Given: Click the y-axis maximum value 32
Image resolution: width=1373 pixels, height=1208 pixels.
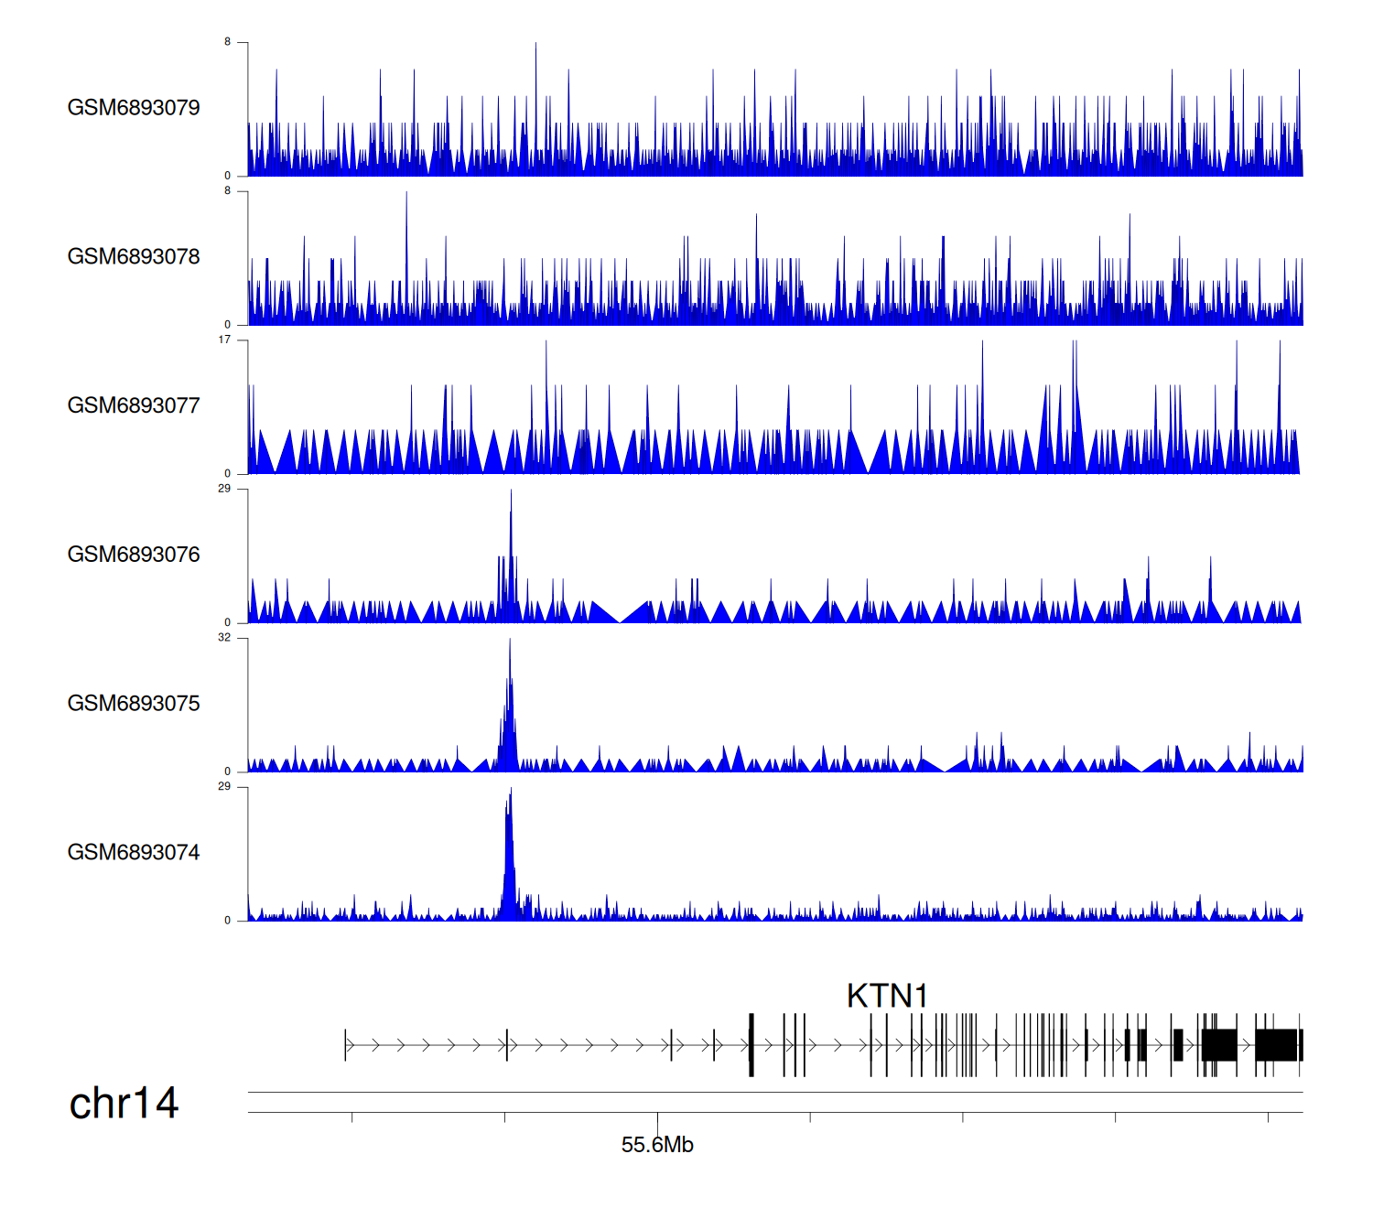Looking at the screenshot, I should pyautogui.click(x=224, y=638).
